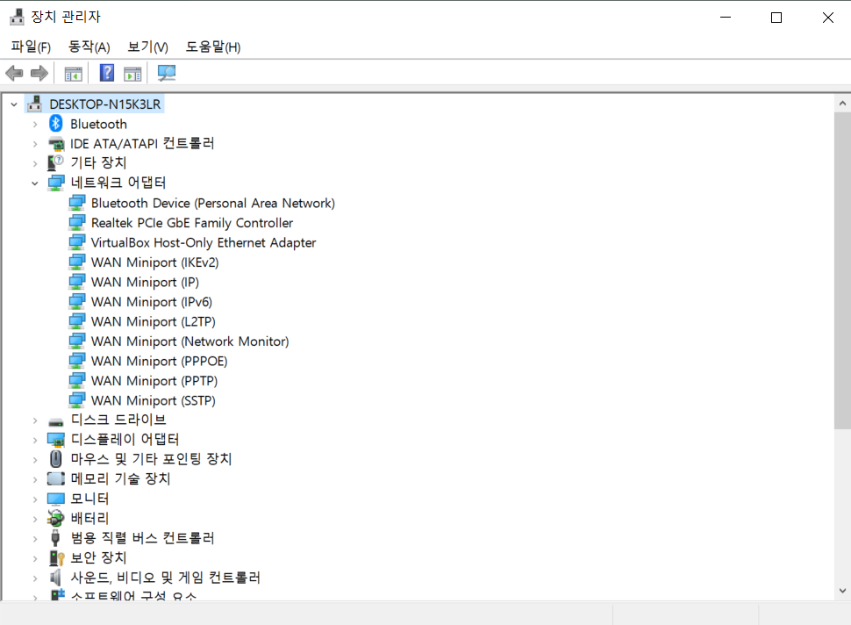
Task: Click the 디스크 드라이브 category icon
Action: coord(56,421)
